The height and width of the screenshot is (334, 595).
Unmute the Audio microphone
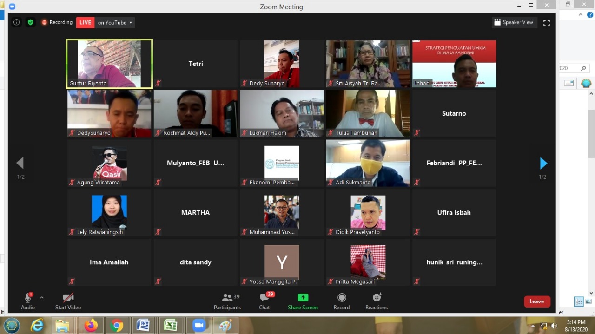pyautogui.click(x=28, y=301)
